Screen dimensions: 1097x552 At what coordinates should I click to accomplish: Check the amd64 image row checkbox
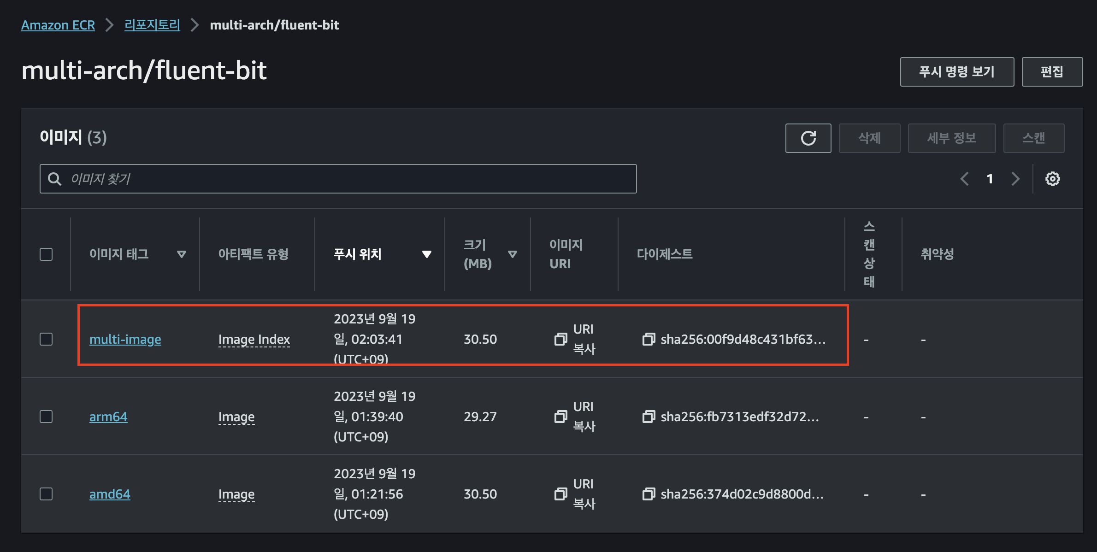(x=46, y=494)
